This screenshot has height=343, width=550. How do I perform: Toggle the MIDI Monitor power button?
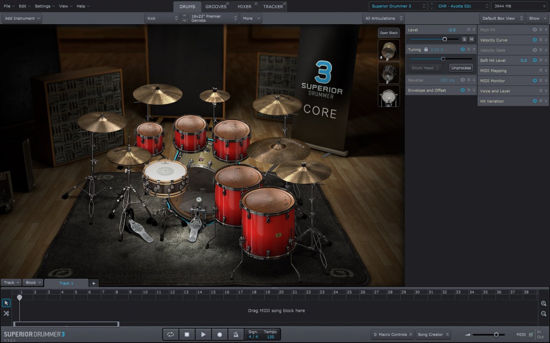[x=535, y=81]
